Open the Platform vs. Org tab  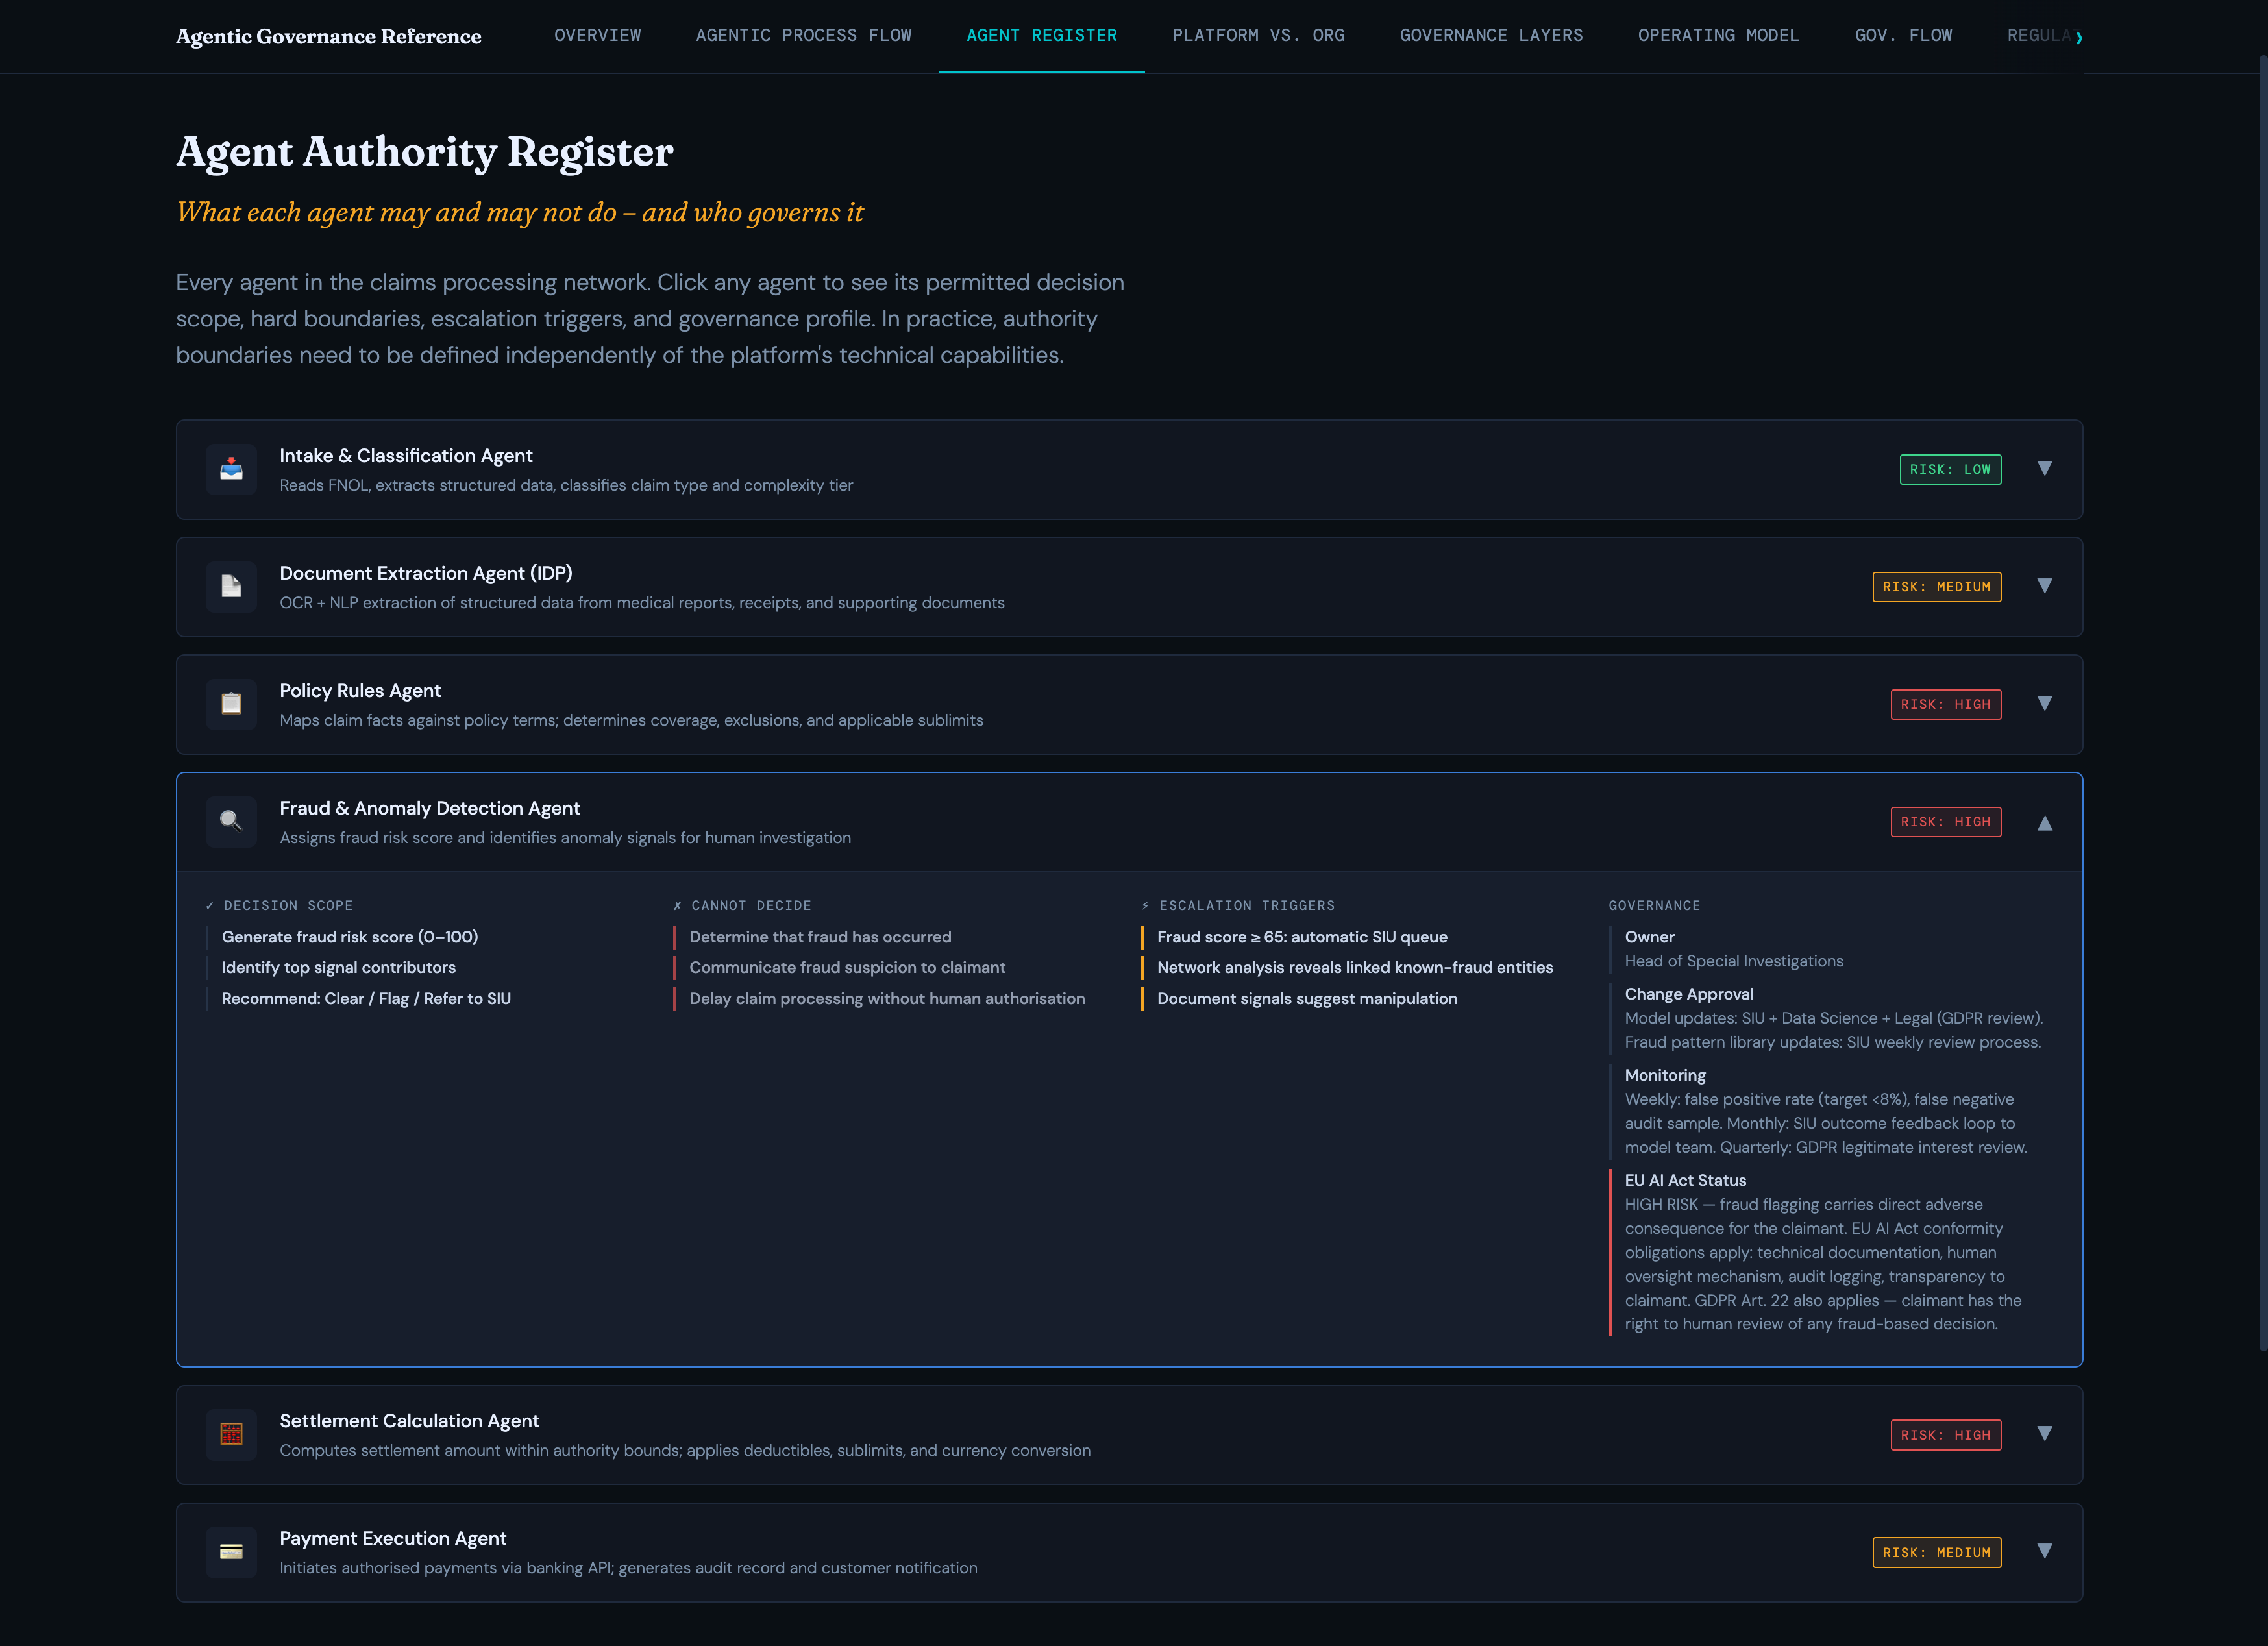1258,36
